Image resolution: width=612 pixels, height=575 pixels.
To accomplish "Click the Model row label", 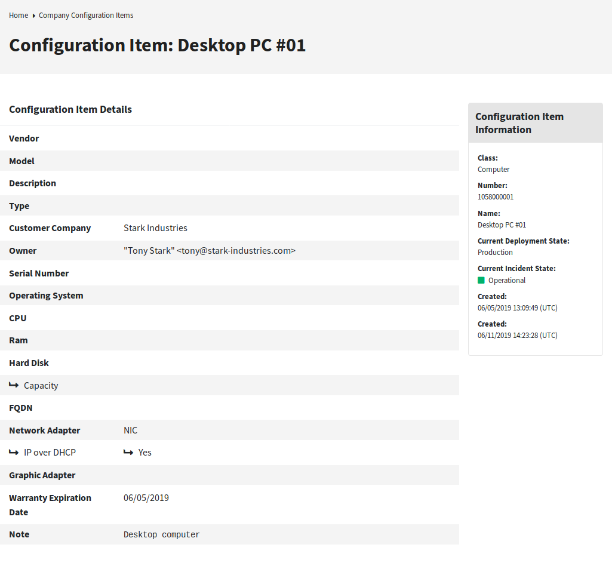I will coord(21,161).
